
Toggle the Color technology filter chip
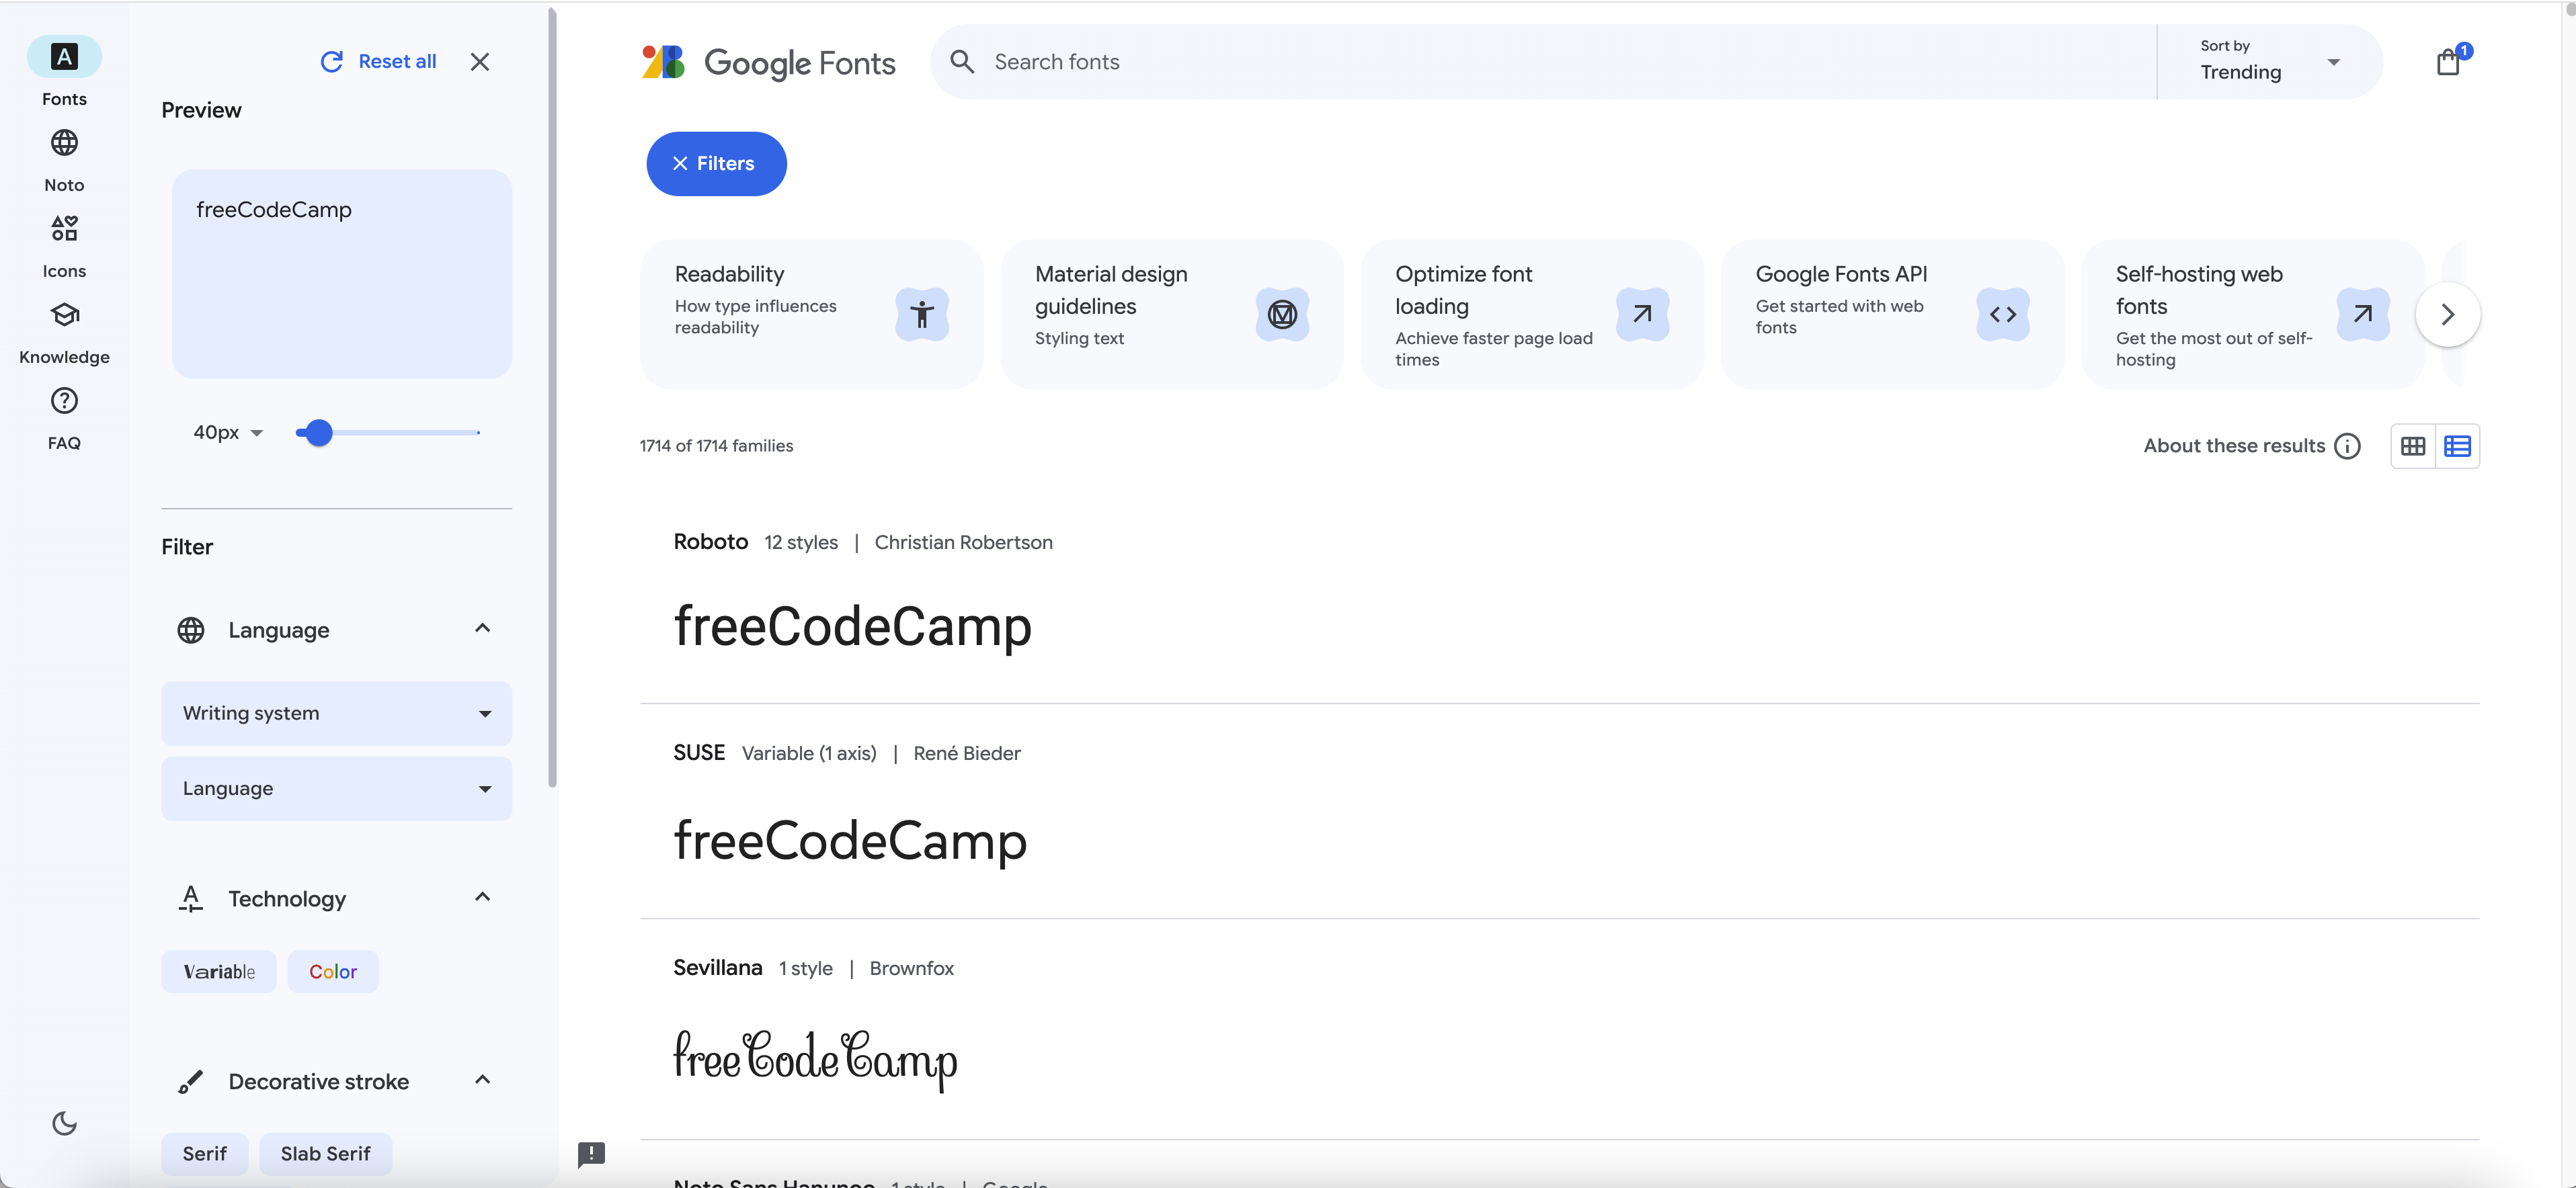click(x=333, y=971)
